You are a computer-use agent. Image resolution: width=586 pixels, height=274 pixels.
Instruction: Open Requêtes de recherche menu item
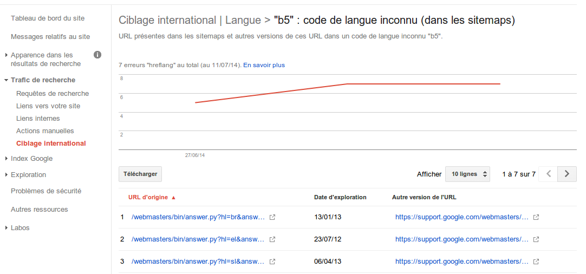pos(53,94)
